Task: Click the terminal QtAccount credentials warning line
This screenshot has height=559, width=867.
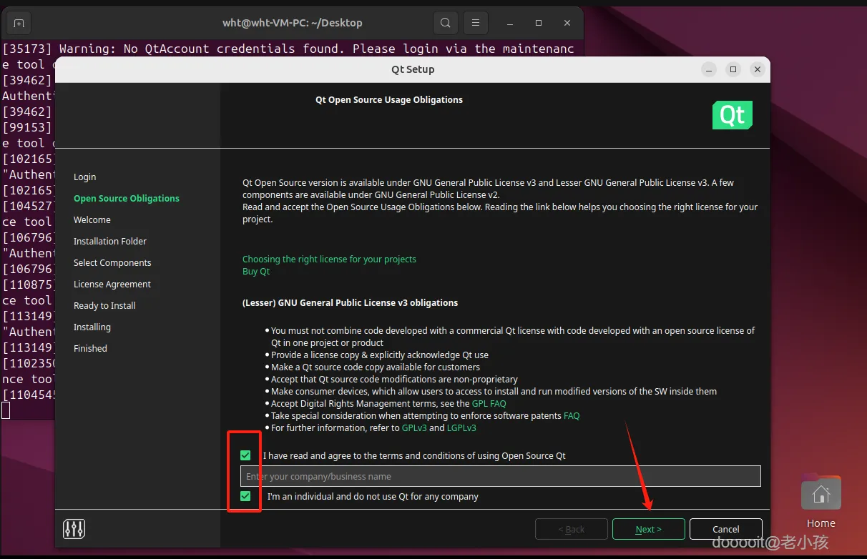Action: tap(288, 49)
